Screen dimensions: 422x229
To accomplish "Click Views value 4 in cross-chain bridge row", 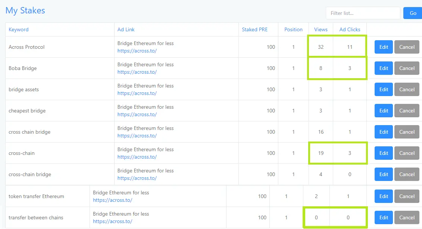I will point(321,174).
